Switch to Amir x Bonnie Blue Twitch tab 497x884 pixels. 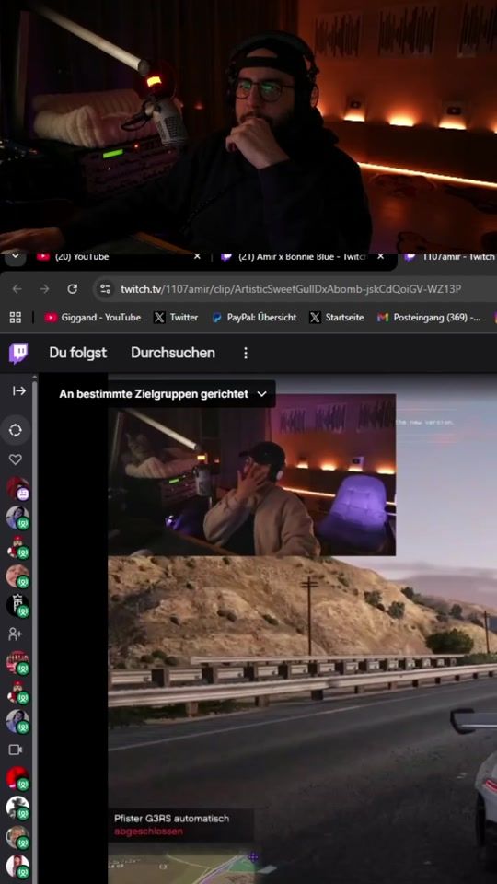pos(294,257)
